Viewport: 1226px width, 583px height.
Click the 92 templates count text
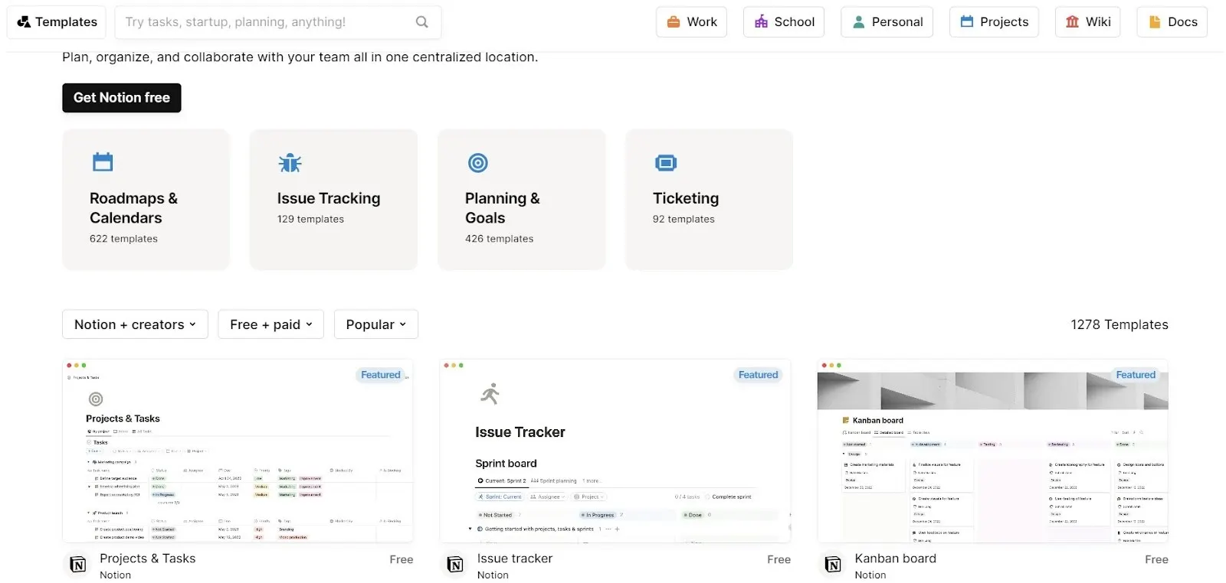(683, 219)
